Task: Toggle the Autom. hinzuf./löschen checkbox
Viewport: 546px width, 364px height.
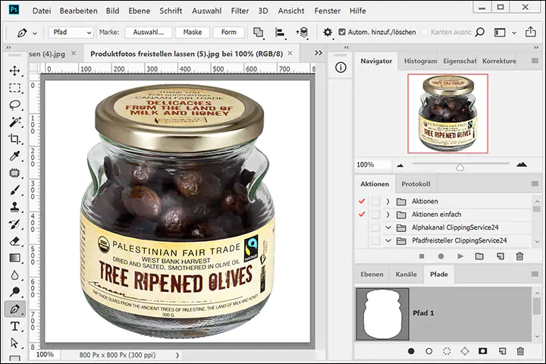Action: [342, 33]
